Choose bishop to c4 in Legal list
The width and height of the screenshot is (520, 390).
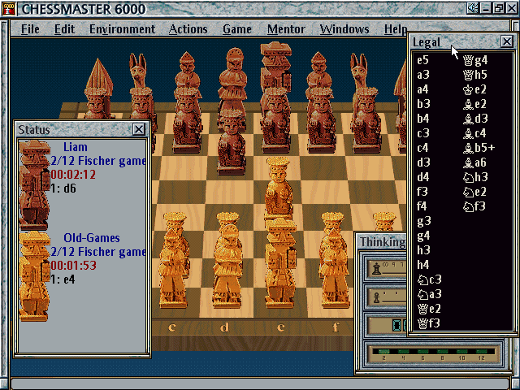pos(474,133)
